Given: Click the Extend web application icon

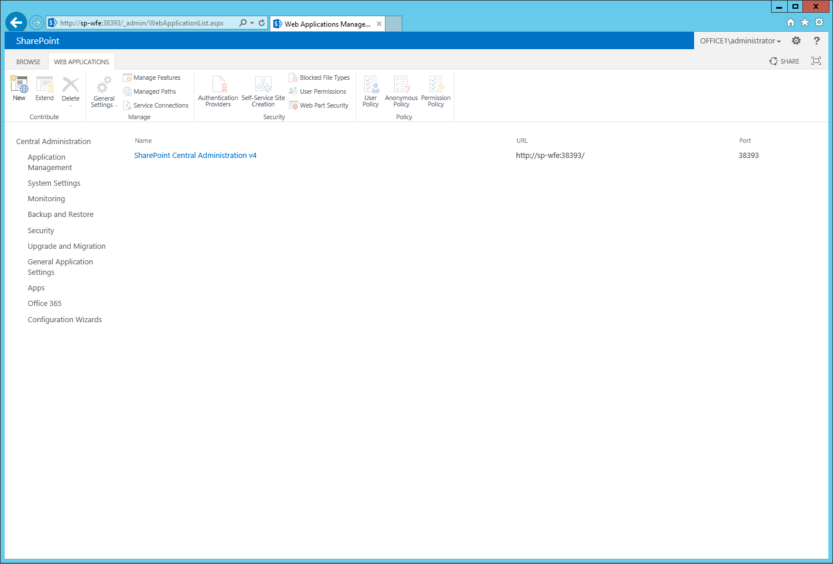Looking at the screenshot, I should (x=45, y=84).
